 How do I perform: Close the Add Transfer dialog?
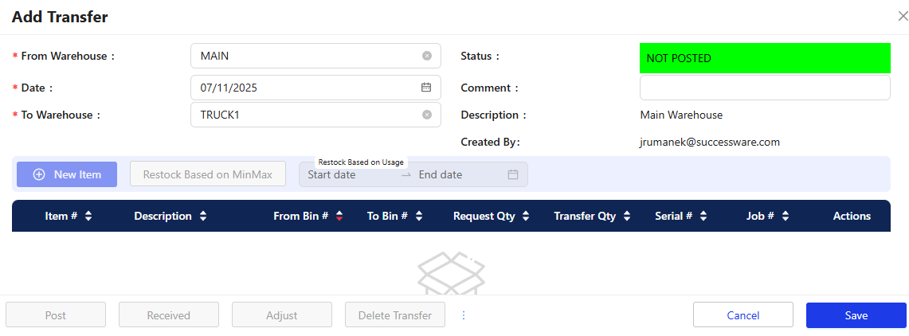coord(902,16)
